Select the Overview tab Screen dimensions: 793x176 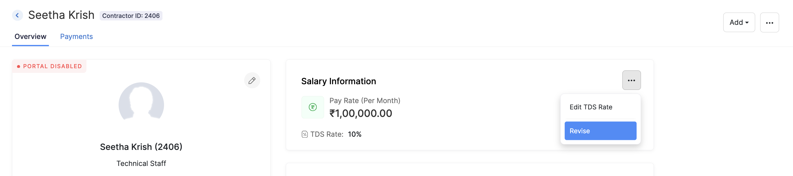pos(30,37)
